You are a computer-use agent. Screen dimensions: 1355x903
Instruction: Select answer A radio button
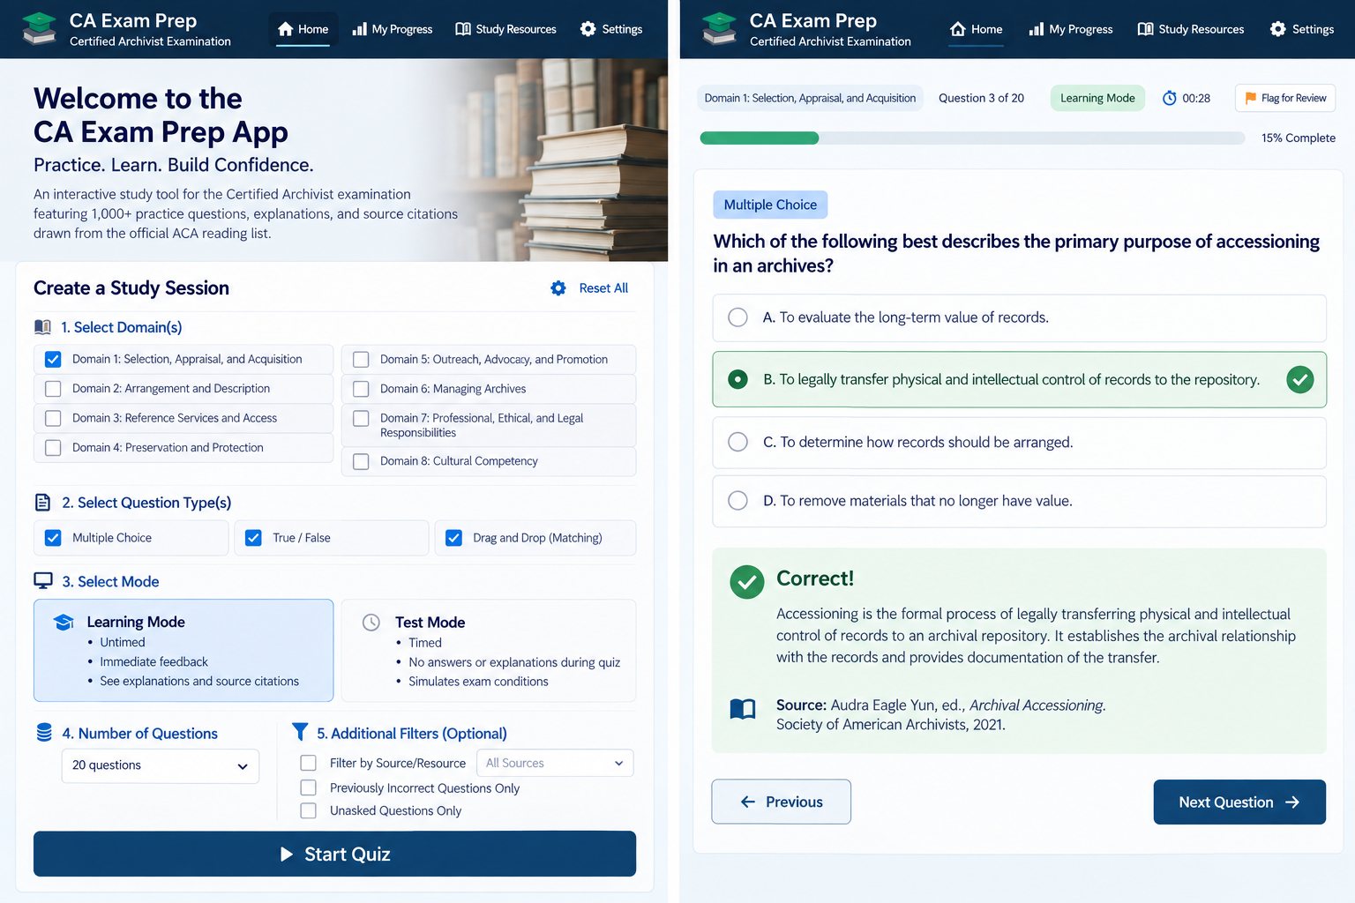737,317
